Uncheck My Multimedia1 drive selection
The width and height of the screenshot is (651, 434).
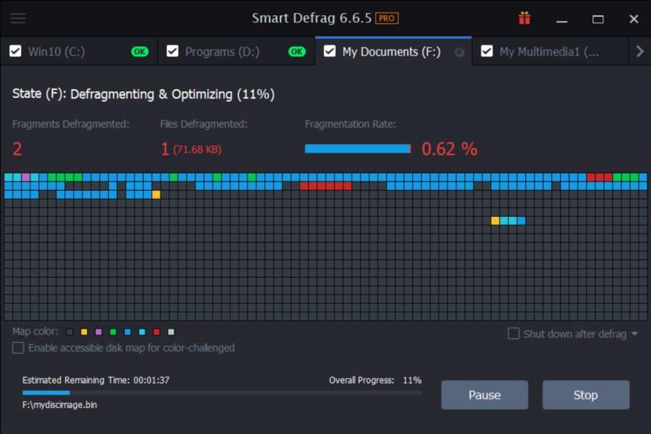pos(487,51)
